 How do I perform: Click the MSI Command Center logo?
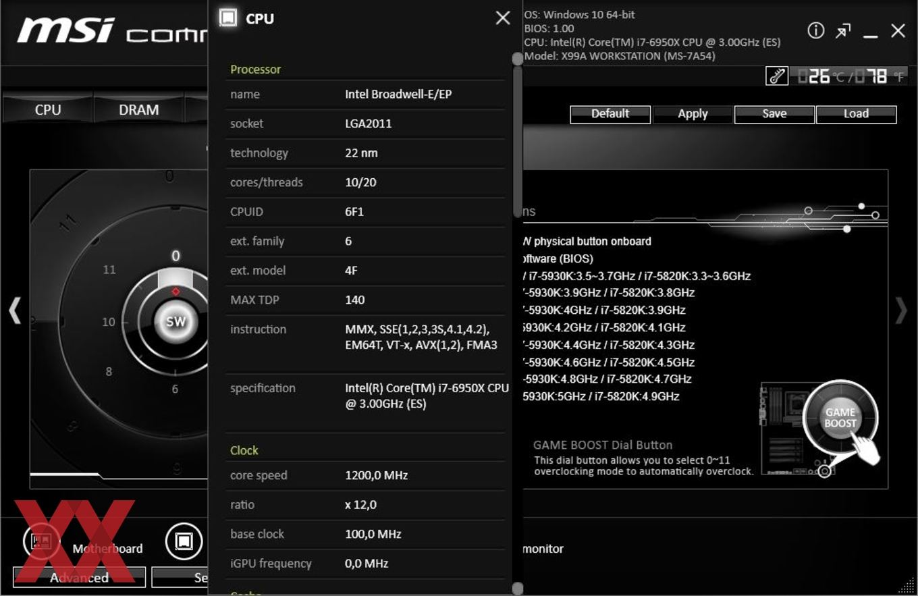click(111, 30)
